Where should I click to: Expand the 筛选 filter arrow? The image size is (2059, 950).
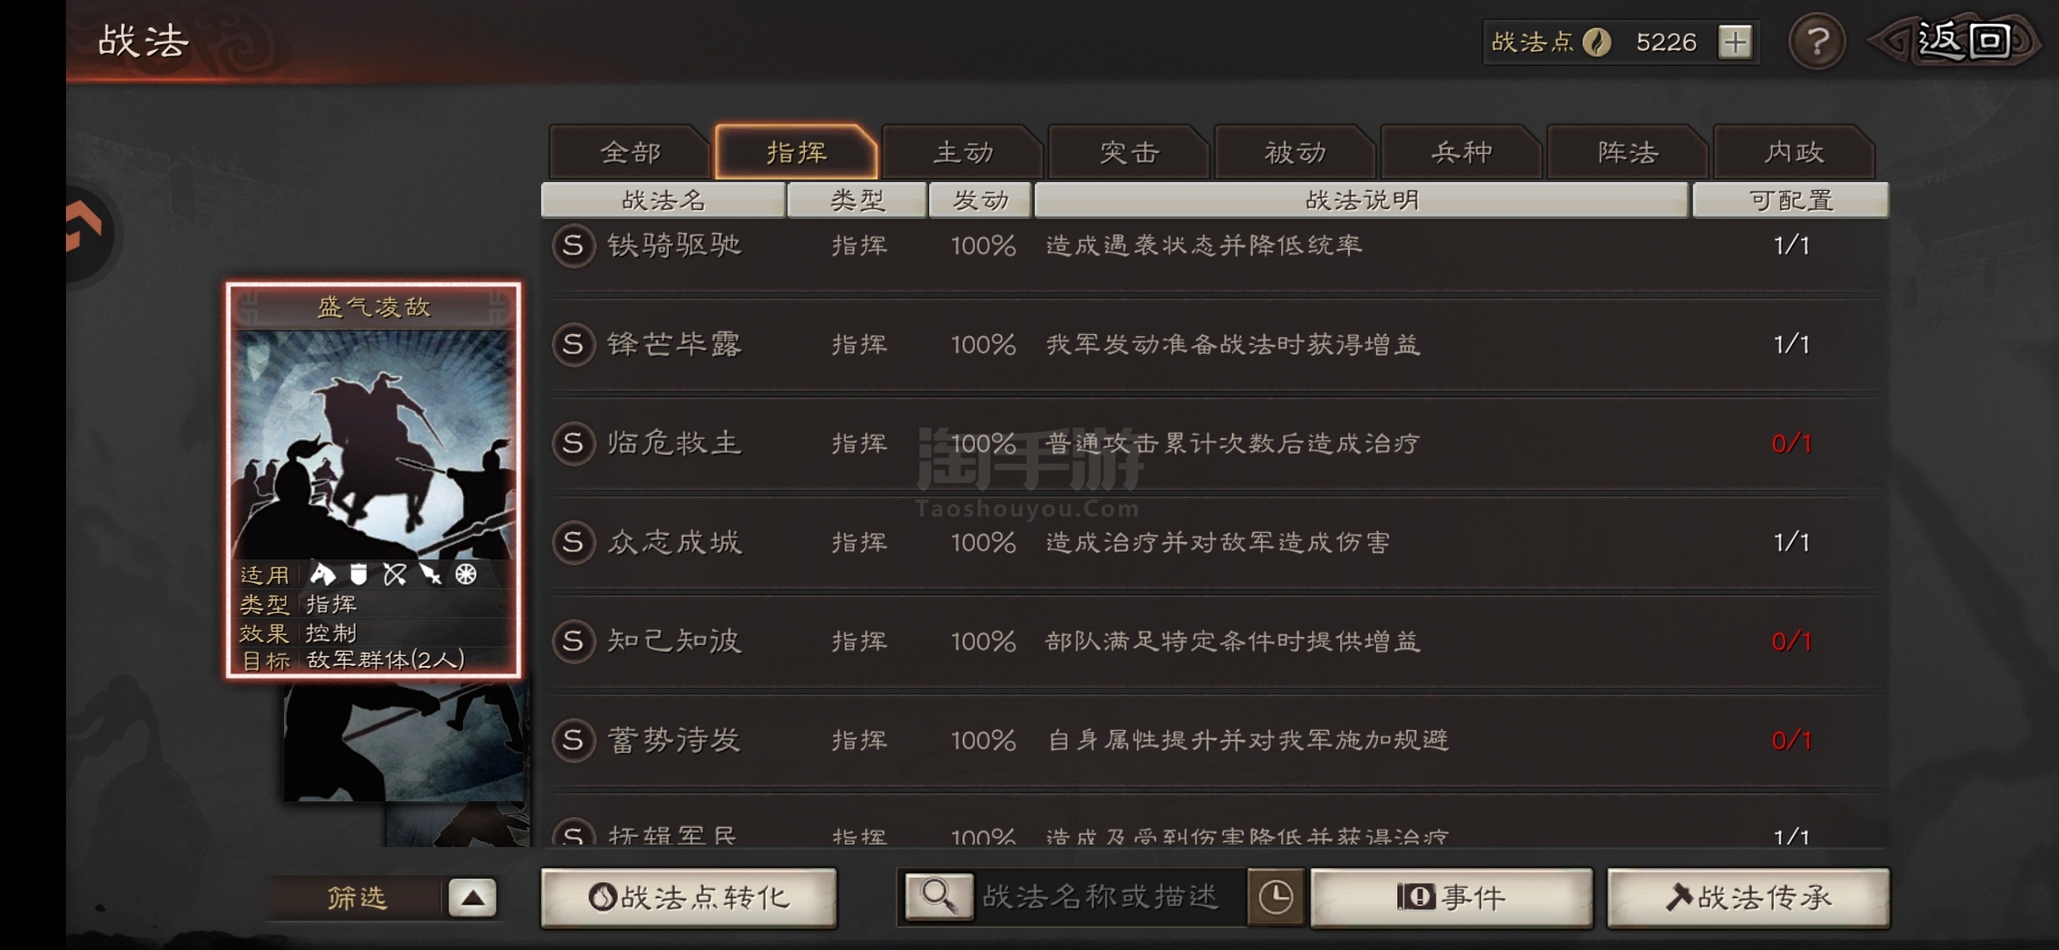pos(473,898)
